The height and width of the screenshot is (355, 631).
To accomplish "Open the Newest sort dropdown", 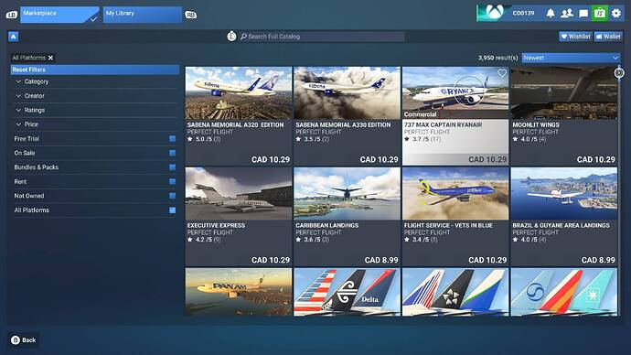I will 571,58.
